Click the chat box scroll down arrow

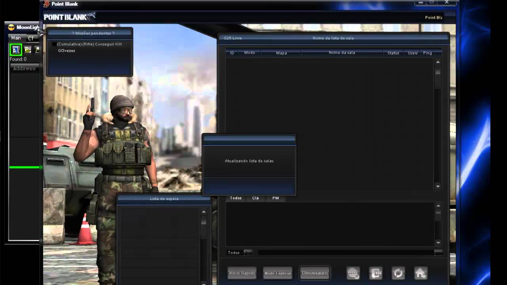[438, 243]
